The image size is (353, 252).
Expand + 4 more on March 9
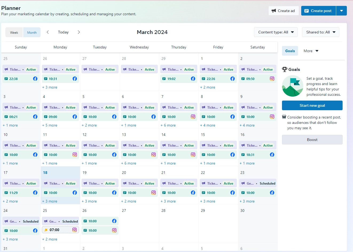pos(247,125)
